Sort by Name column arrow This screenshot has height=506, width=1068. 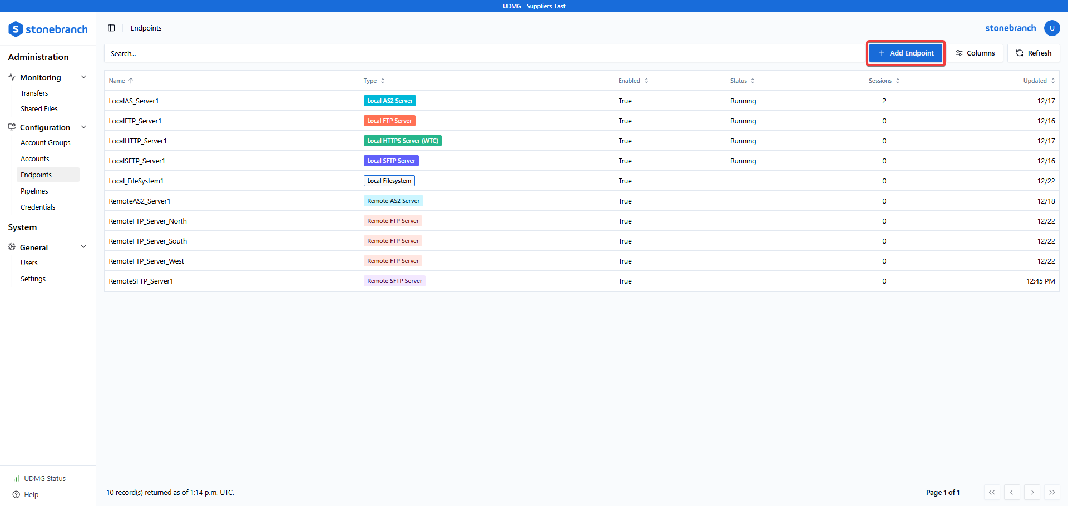tap(131, 81)
